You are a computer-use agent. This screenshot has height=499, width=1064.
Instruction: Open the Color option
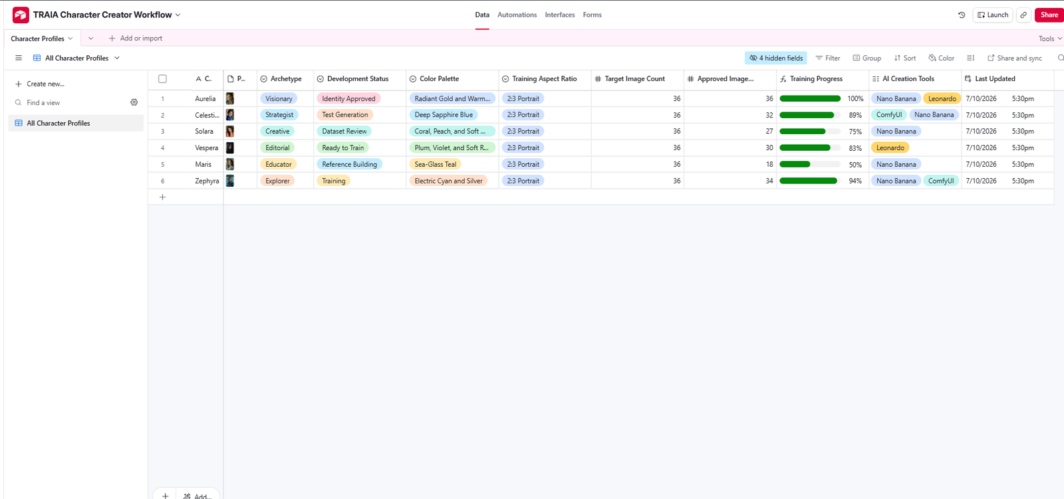tap(942, 58)
